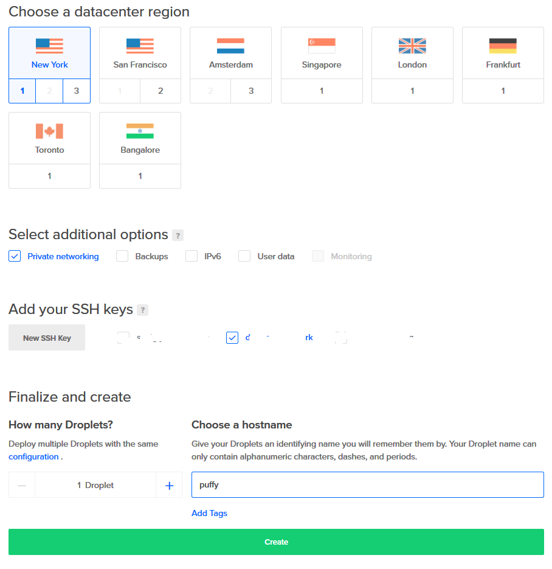Screen dimensions: 552x569
Task: Increase the Droplet count with plus
Action: (169, 486)
